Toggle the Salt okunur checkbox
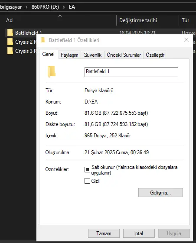Viewport: 196px width, 243px height. coord(87,169)
